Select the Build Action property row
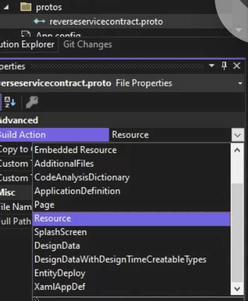The height and width of the screenshot is (301, 248). pyautogui.click(x=122, y=135)
